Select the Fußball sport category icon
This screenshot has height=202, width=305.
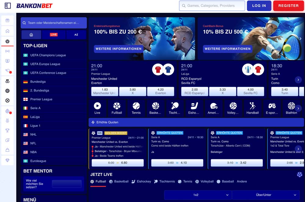117,108
